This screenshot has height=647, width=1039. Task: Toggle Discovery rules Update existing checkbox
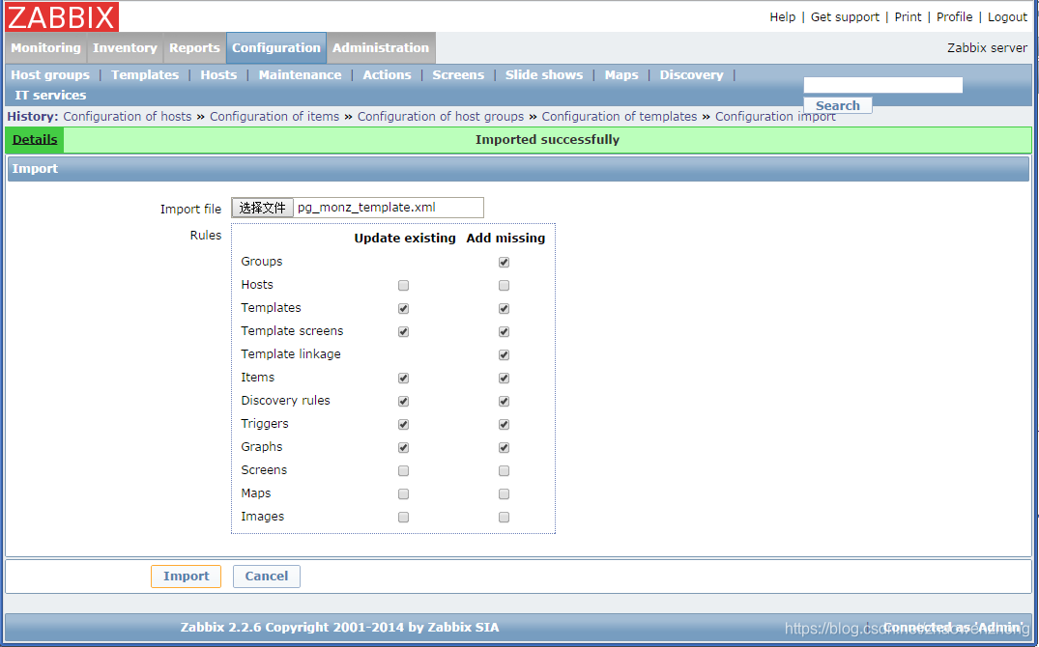pyautogui.click(x=404, y=402)
